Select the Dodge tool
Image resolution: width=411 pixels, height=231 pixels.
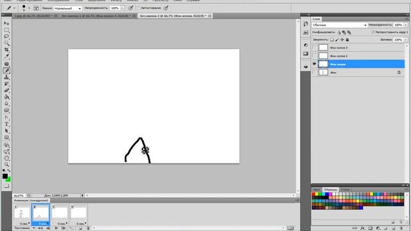[6, 110]
